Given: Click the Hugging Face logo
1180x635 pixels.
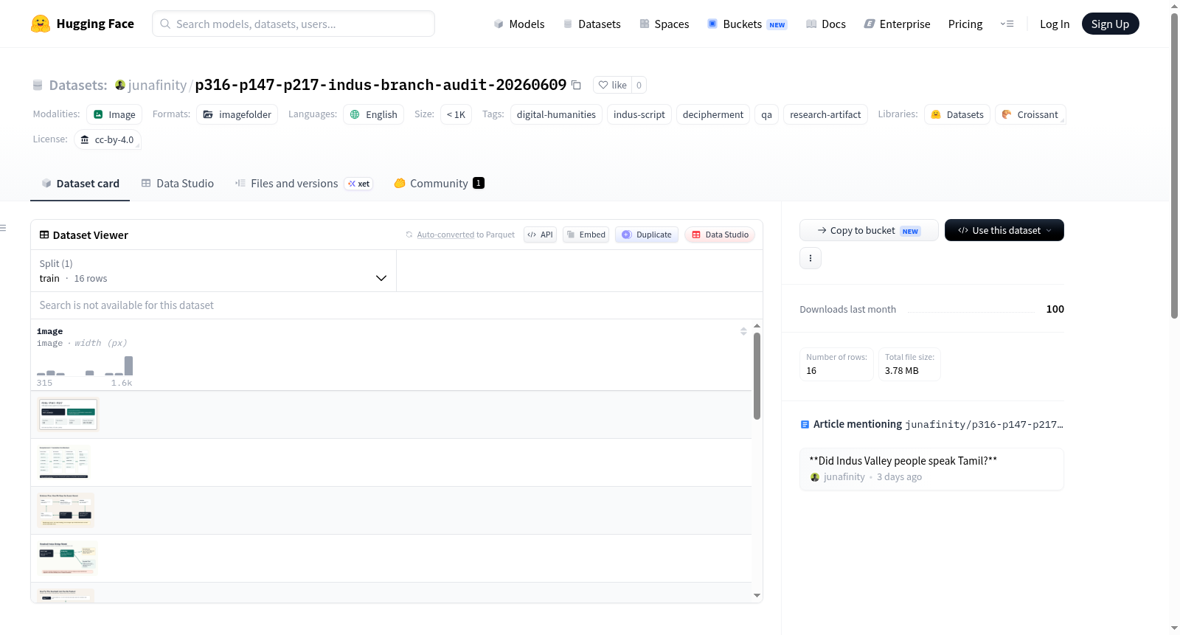Looking at the screenshot, I should (82, 24).
